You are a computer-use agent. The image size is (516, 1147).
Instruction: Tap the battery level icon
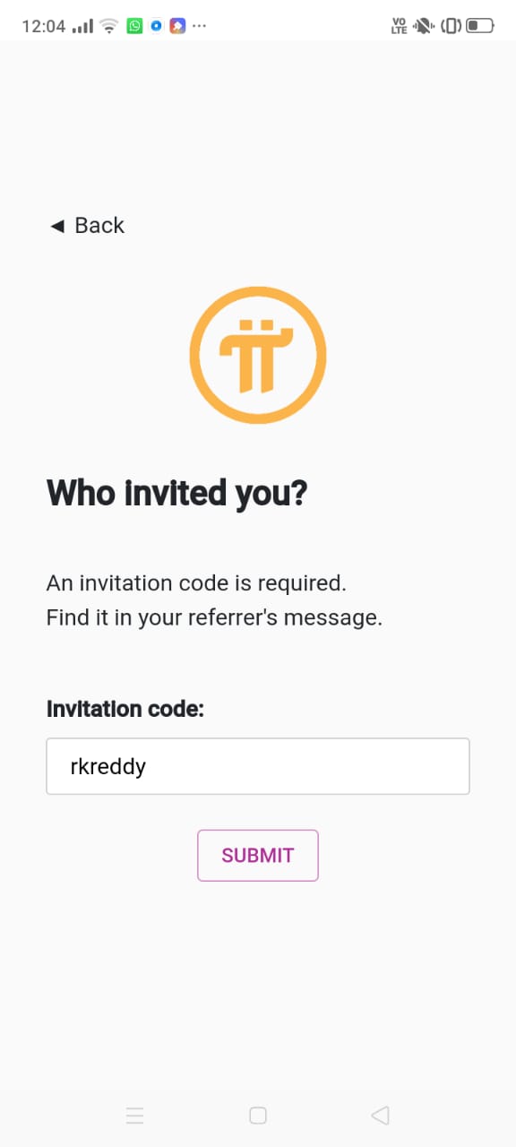click(480, 26)
